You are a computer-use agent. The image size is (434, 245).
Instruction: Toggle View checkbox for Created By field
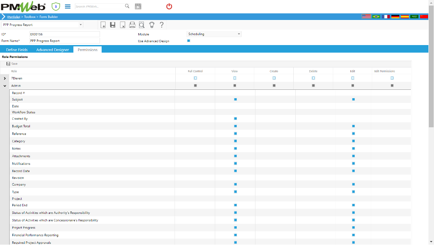tap(236, 119)
